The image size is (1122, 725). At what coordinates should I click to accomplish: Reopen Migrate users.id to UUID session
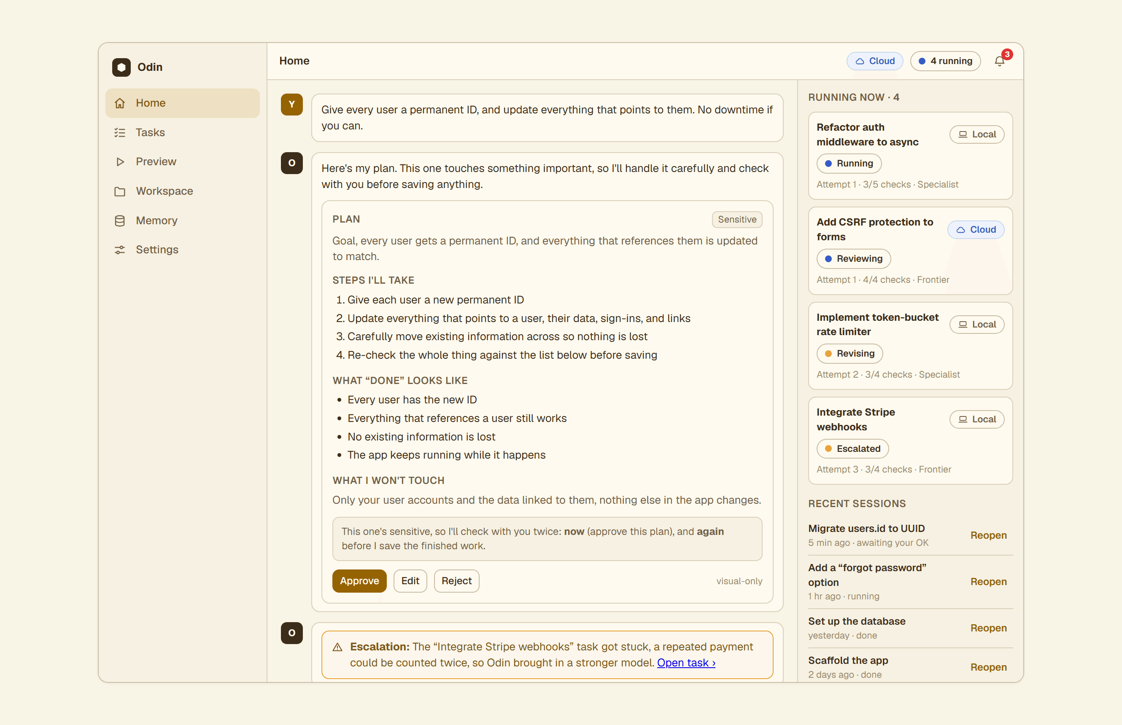(x=988, y=536)
